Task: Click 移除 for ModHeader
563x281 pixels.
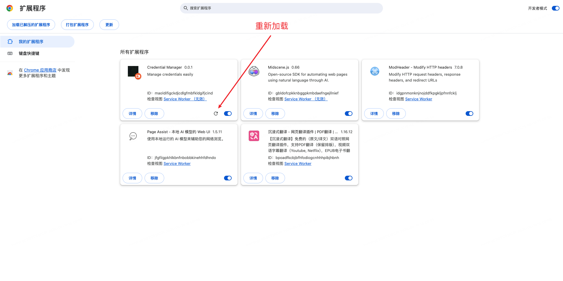Action: coord(396,114)
